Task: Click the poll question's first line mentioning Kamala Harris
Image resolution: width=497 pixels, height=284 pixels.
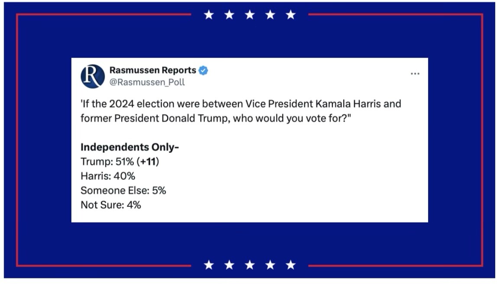Action: click(x=241, y=103)
